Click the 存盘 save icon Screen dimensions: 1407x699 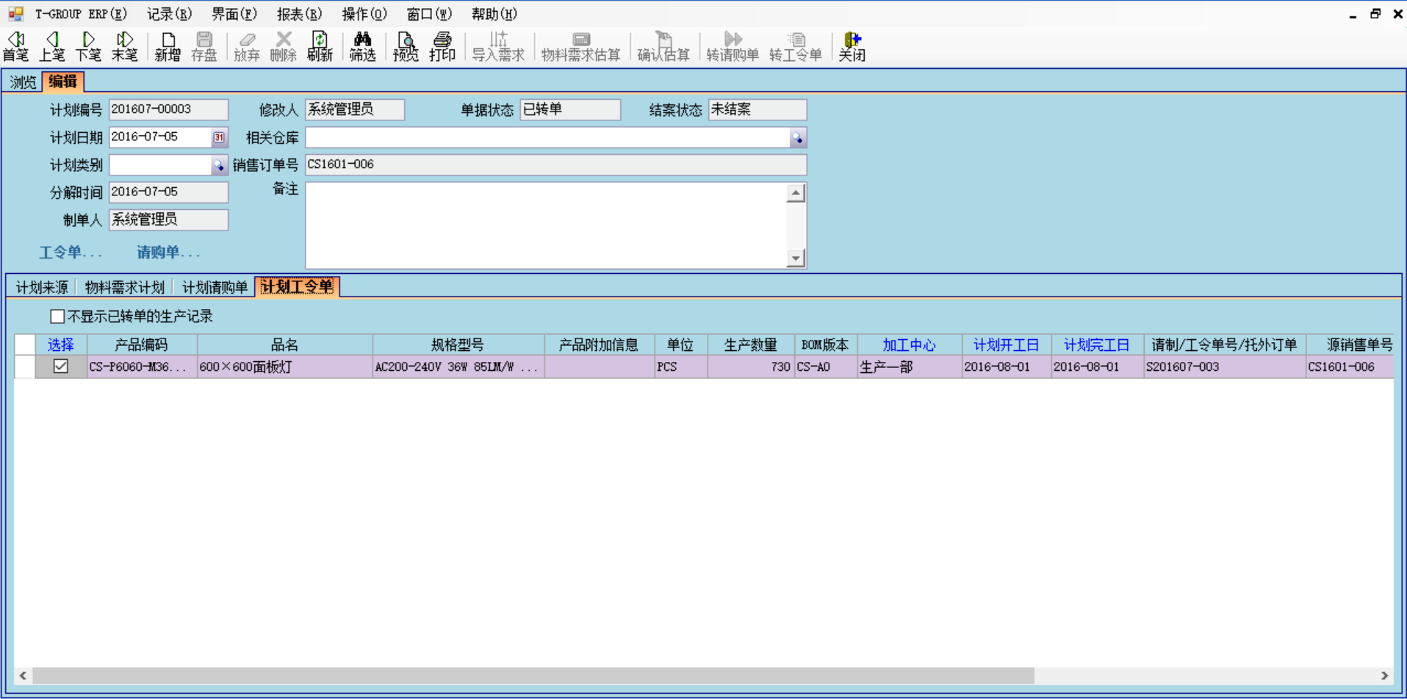(204, 46)
